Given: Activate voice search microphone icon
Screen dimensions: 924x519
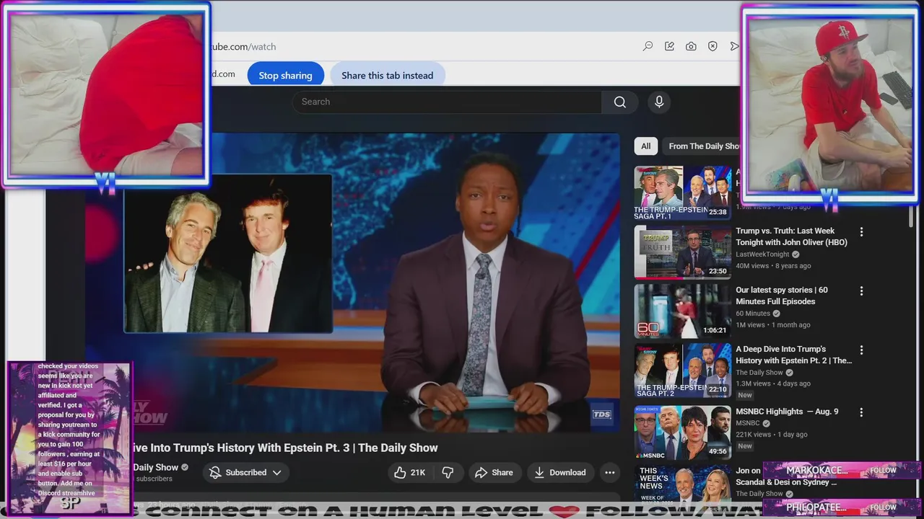Looking at the screenshot, I should [x=659, y=102].
